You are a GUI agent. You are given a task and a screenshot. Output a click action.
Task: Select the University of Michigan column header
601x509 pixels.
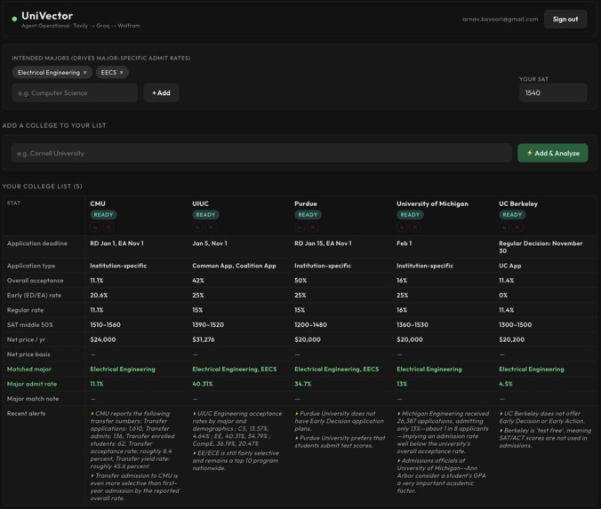tap(432, 203)
